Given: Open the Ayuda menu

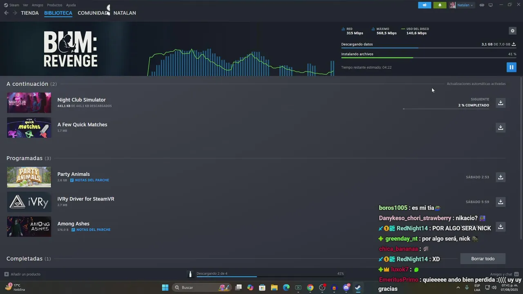Looking at the screenshot, I should (x=71, y=5).
